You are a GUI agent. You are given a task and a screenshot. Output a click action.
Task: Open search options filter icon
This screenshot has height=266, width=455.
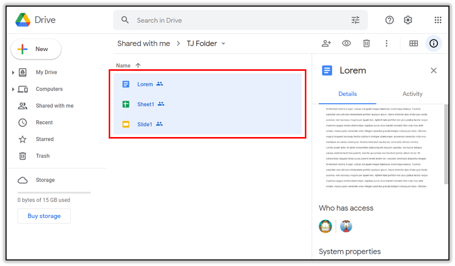pos(355,20)
